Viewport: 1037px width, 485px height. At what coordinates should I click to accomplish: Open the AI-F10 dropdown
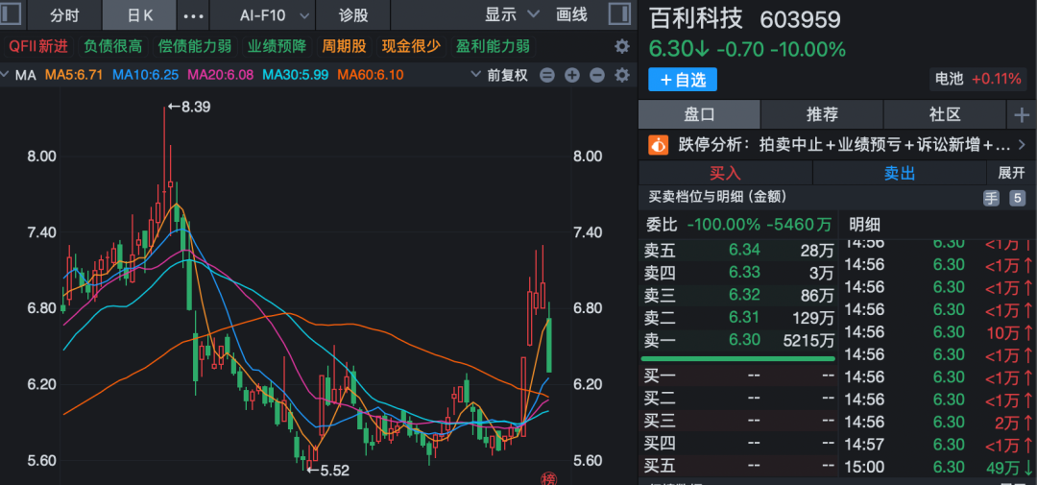[x=276, y=15]
